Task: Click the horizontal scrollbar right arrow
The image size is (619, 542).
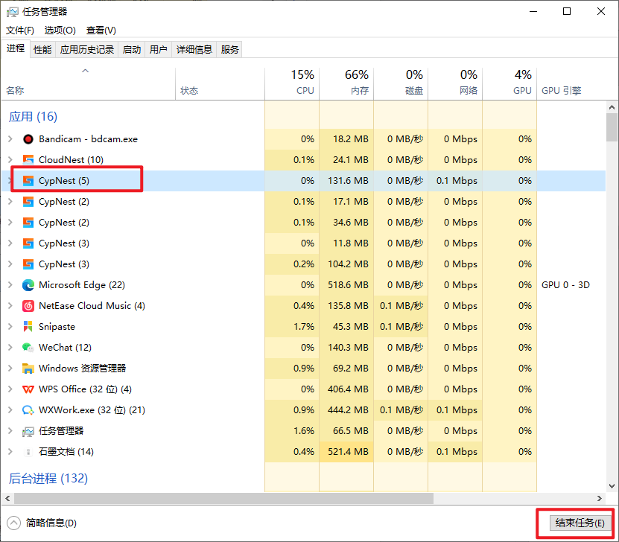Action: pos(600,499)
